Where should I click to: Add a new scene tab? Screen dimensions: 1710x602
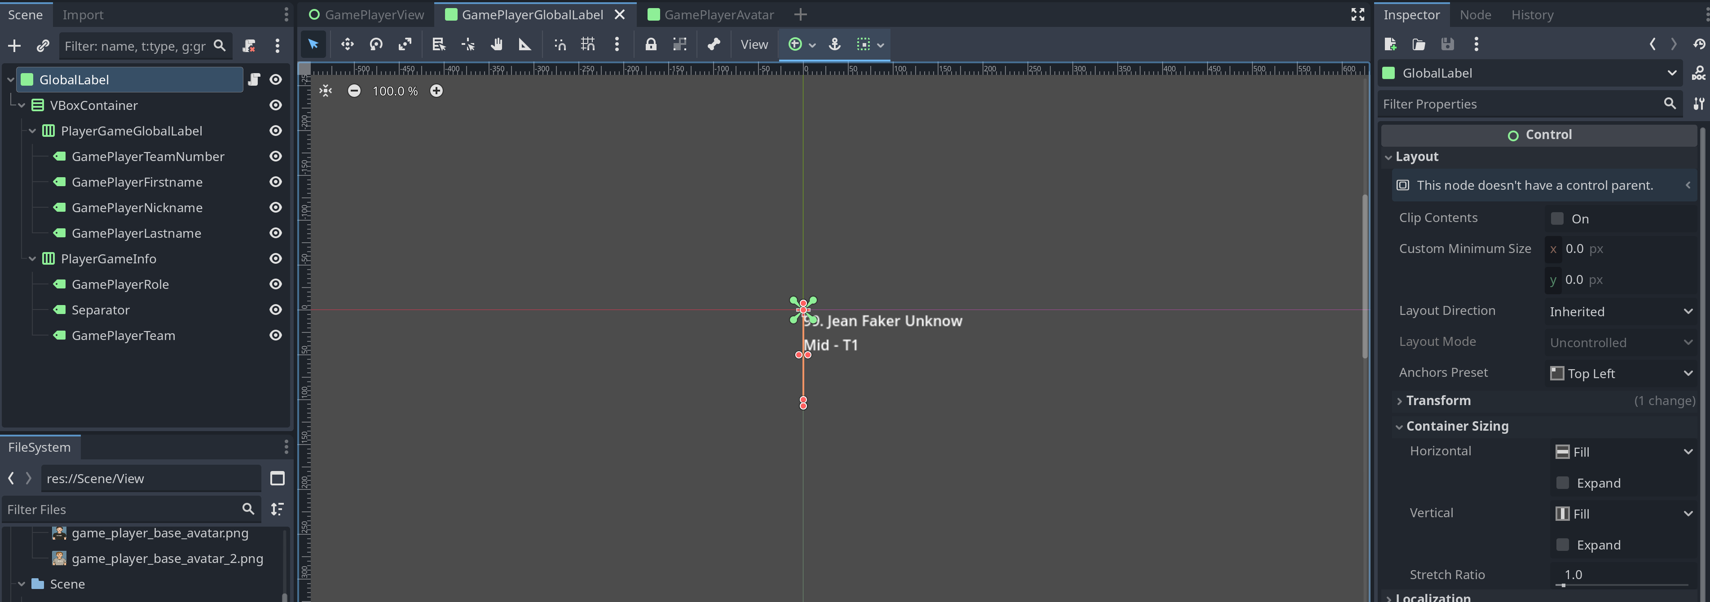(x=801, y=15)
